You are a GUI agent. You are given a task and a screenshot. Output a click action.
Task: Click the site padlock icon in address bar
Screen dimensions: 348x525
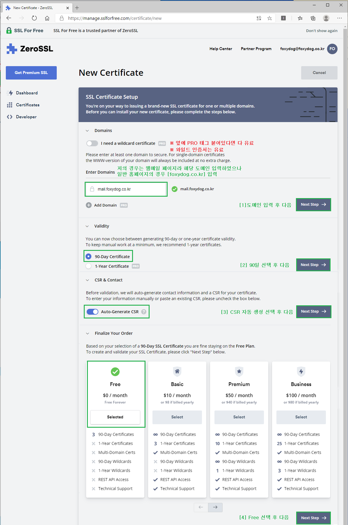(62, 18)
